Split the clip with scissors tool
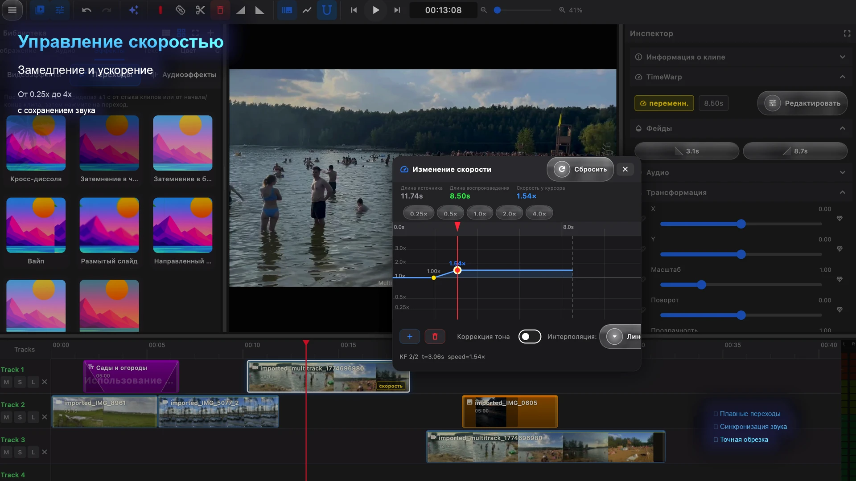Screen dimensions: 856x481 click(200, 10)
